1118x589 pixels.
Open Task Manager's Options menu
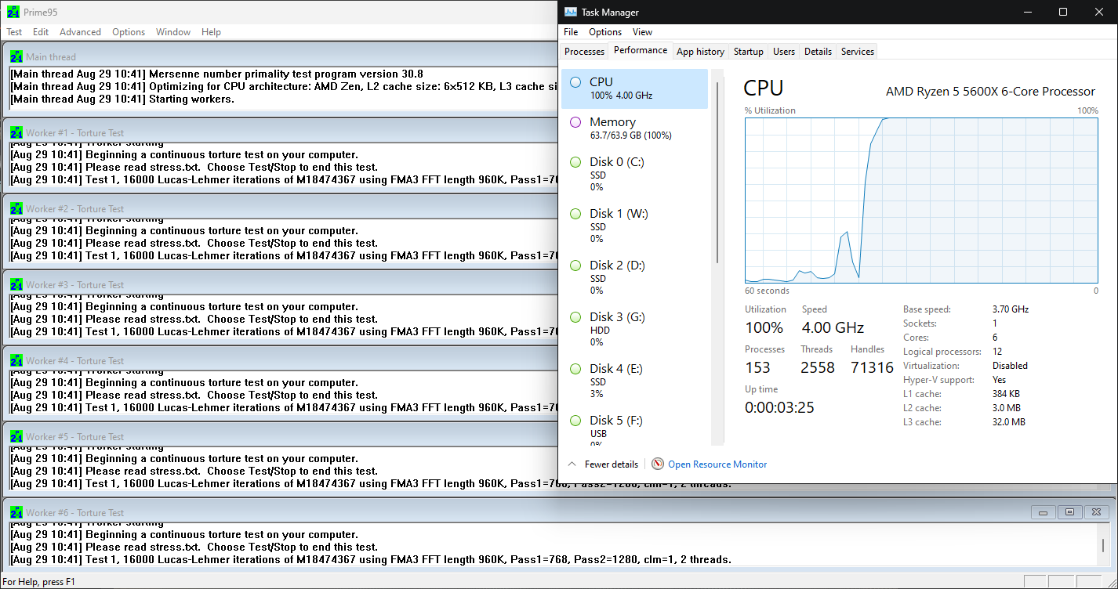tap(605, 32)
